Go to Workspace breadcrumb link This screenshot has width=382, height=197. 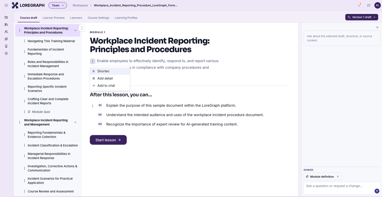coord(80,5)
